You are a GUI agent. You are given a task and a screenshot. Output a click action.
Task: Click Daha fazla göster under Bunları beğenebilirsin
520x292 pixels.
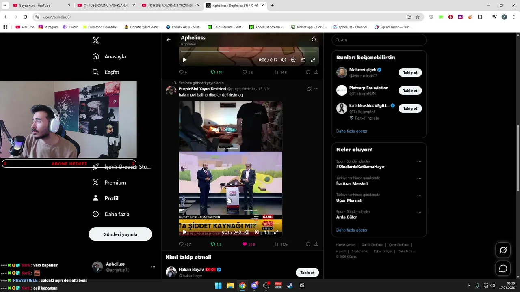(352, 131)
